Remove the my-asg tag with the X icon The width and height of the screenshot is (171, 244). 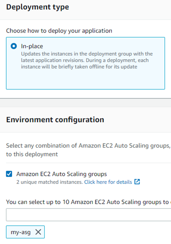click(38, 232)
